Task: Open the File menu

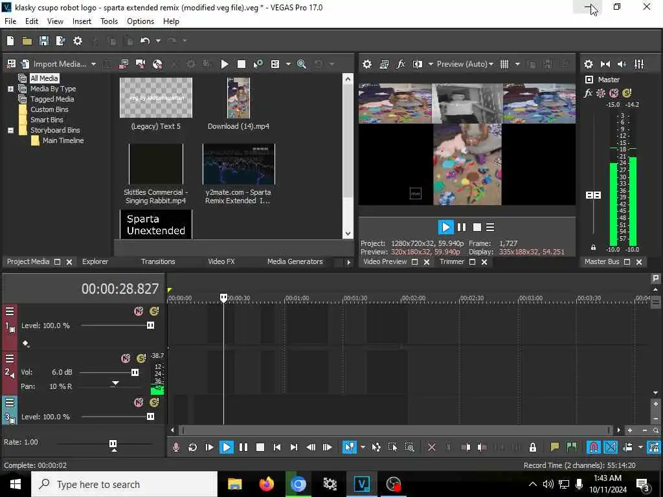Action: click(x=10, y=21)
